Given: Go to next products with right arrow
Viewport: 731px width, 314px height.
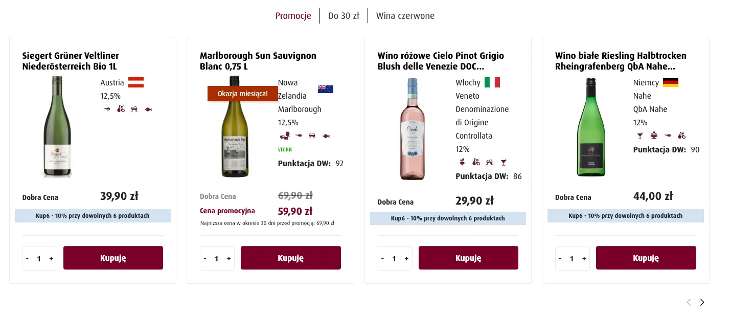Looking at the screenshot, I should point(702,302).
